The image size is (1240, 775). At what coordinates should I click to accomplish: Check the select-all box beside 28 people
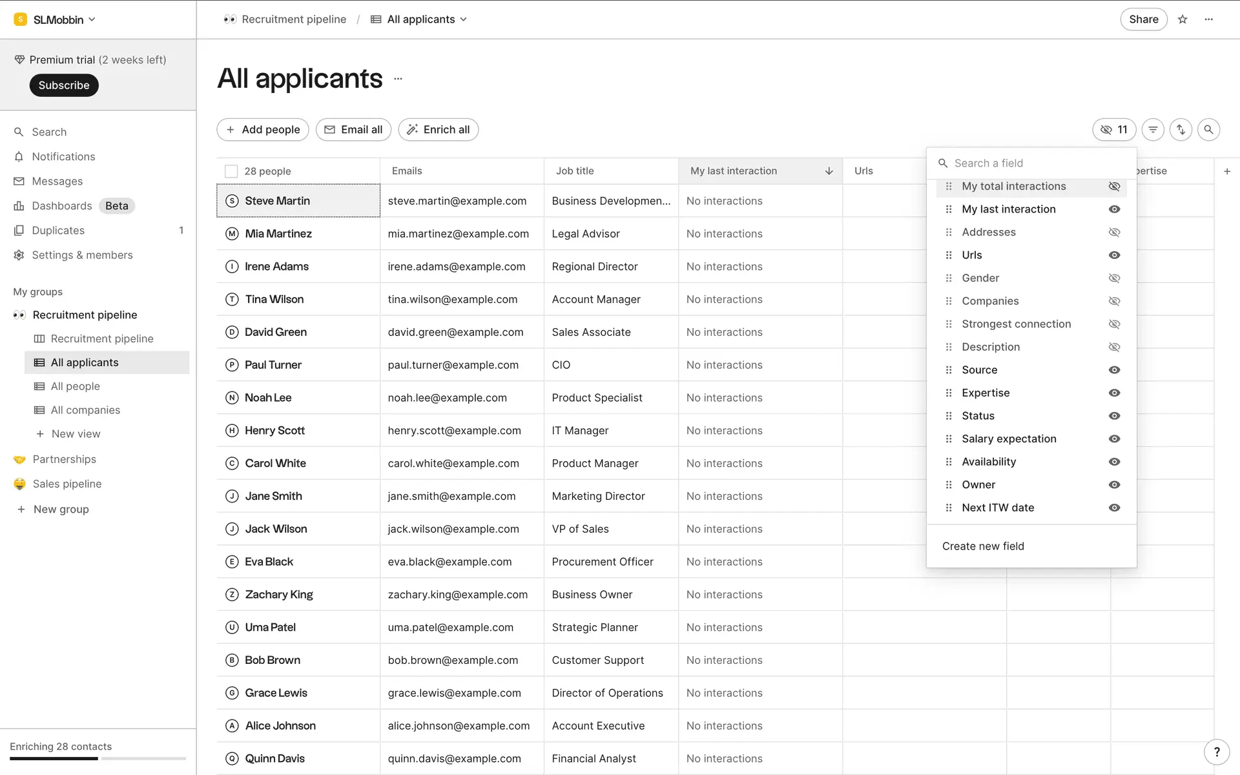pyautogui.click(x=231, y=171)
